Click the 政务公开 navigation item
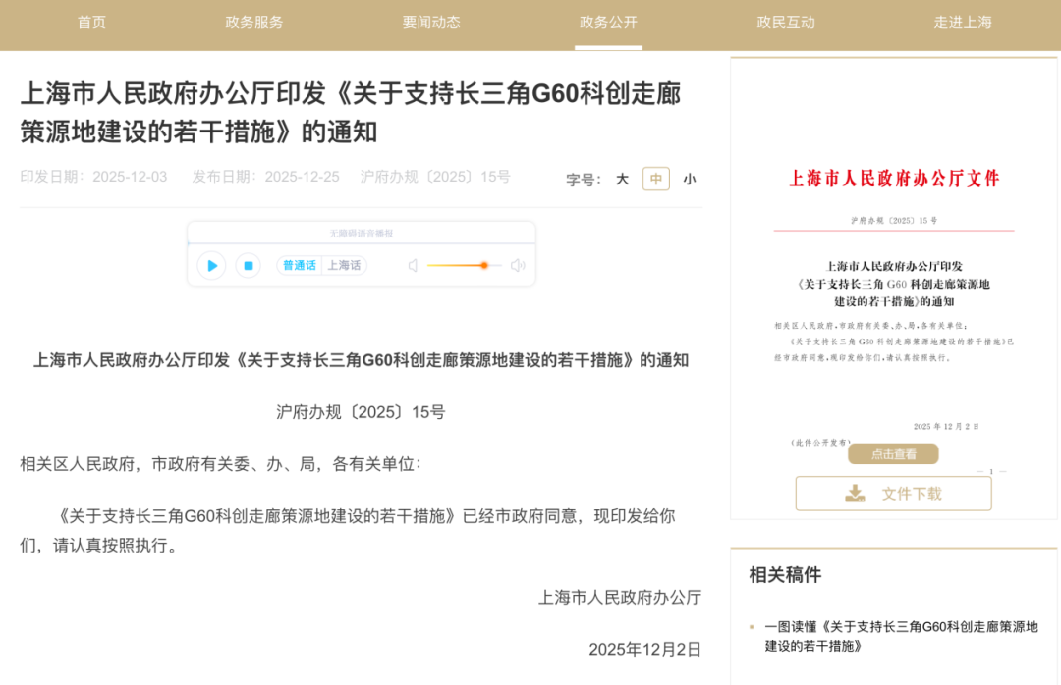This screenshot has height=685, width=1061. click(x=607, y=23)
